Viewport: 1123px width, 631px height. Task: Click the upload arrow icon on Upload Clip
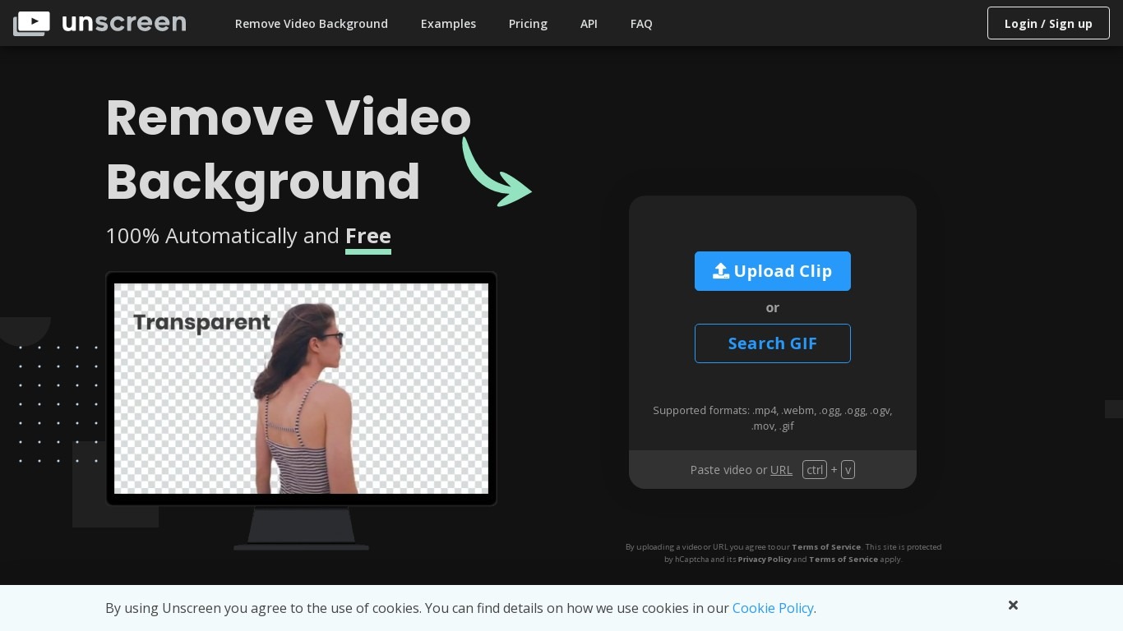pyautogui.click(x=721, y=271)
